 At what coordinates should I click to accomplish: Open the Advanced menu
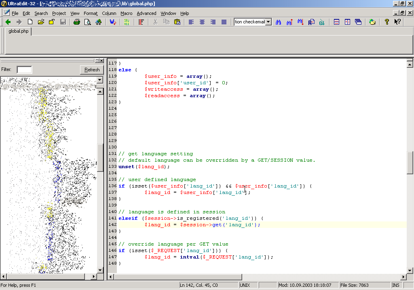[x=146, y=13]
